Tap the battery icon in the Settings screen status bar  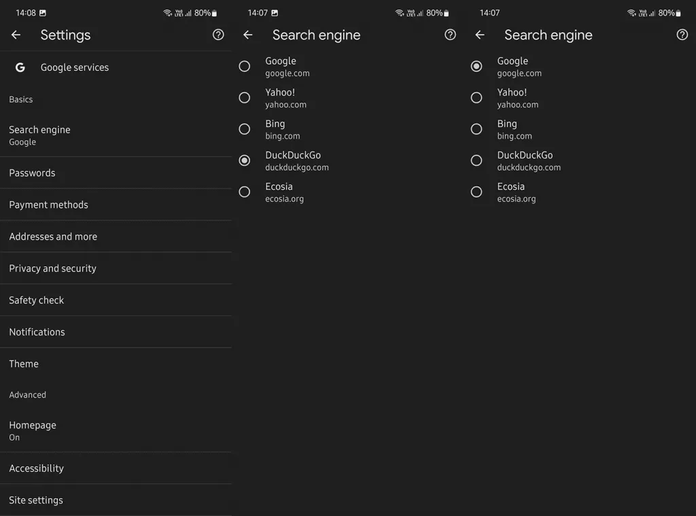(214, 14)
